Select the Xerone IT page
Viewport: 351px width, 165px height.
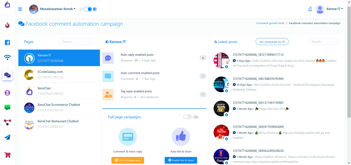coord(59,58)
